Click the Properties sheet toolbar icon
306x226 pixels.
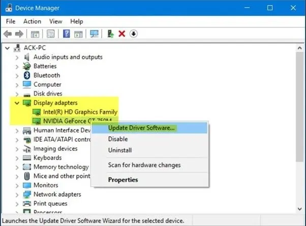click(x=51, y=34)
